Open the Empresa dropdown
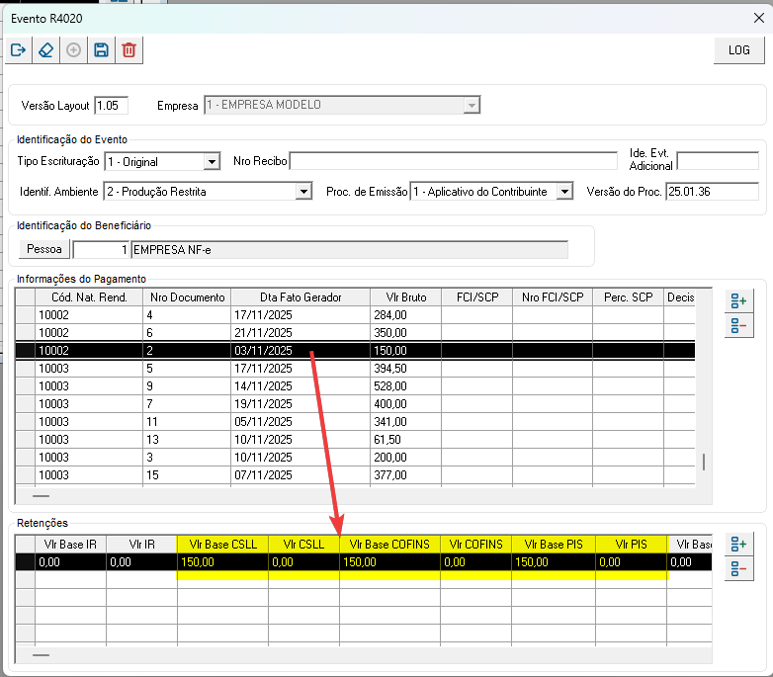 click(x=472, y=105)
